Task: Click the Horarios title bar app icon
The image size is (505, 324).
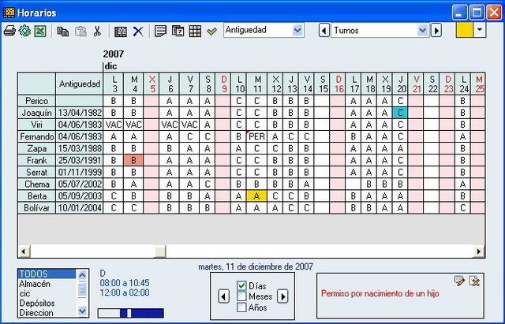Action: click(9, 13)
